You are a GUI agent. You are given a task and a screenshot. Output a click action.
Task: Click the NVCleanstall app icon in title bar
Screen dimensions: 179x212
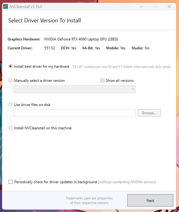(x=5, y=6)
